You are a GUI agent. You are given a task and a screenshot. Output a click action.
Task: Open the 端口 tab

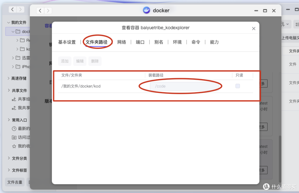pos(140,42)
